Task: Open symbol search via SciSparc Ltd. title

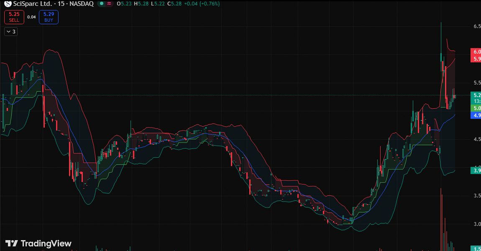Action: 33,4
